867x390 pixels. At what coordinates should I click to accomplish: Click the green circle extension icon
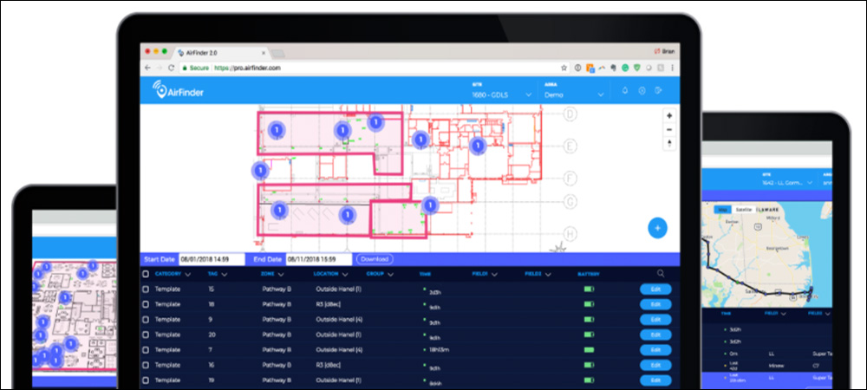click(625, 68)
